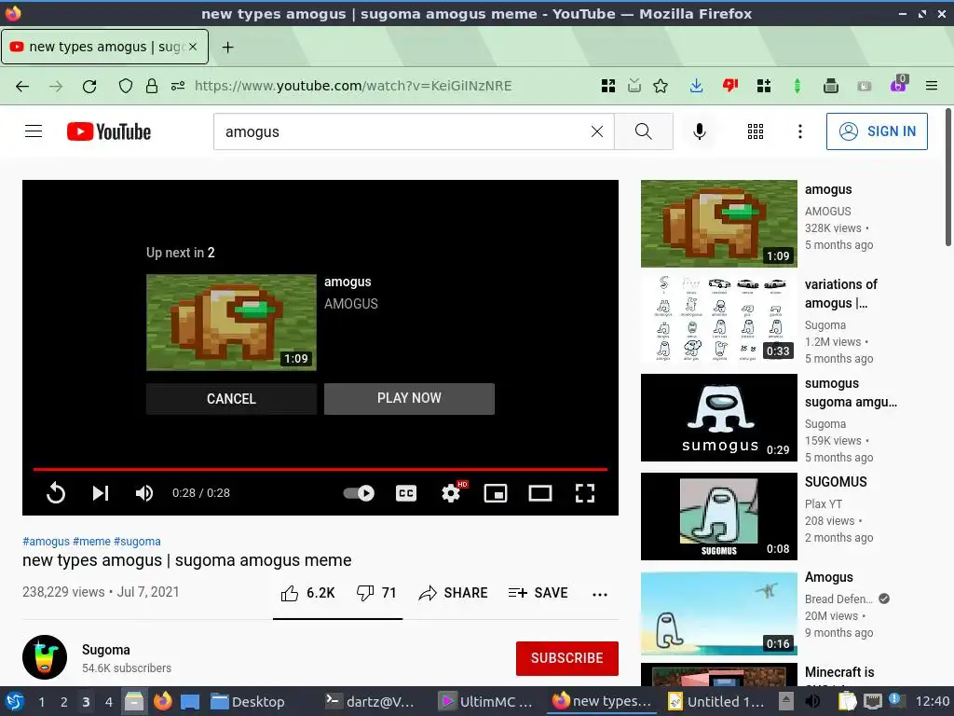Viewport: 954px width, 716px height.
Task: Close the 'new types amogus' tab
Action: (x=193, y=47)
